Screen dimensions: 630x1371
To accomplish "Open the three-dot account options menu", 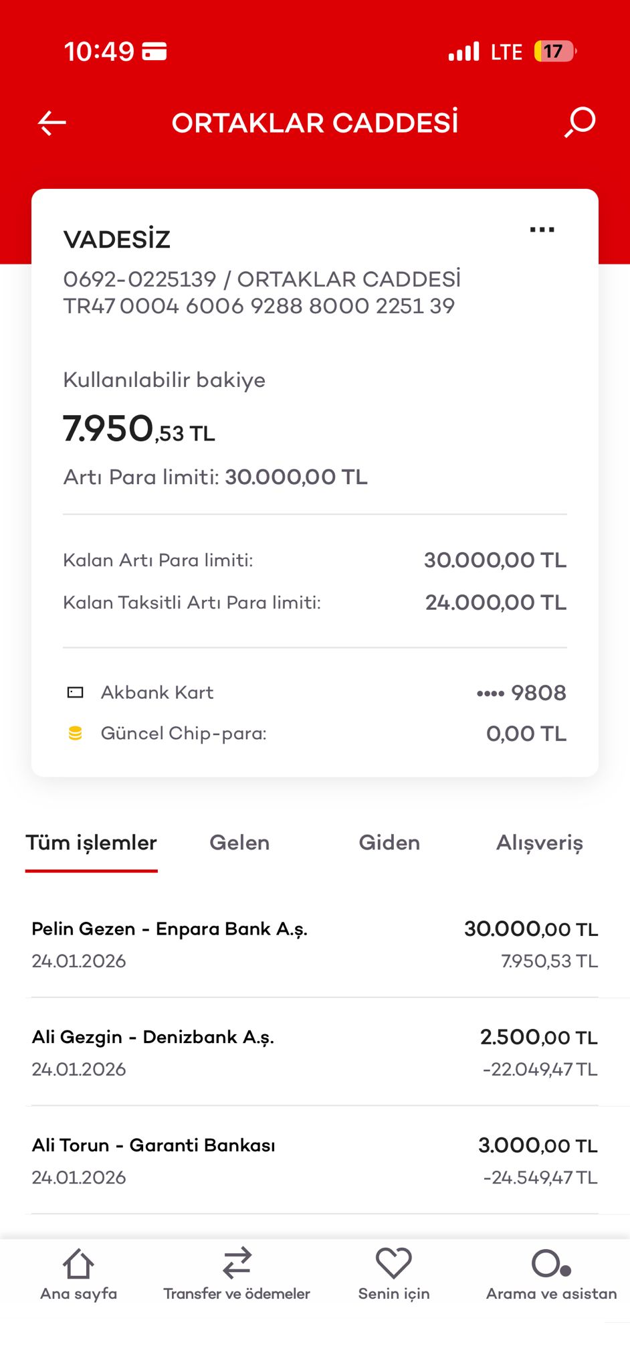I will point(542,230).
